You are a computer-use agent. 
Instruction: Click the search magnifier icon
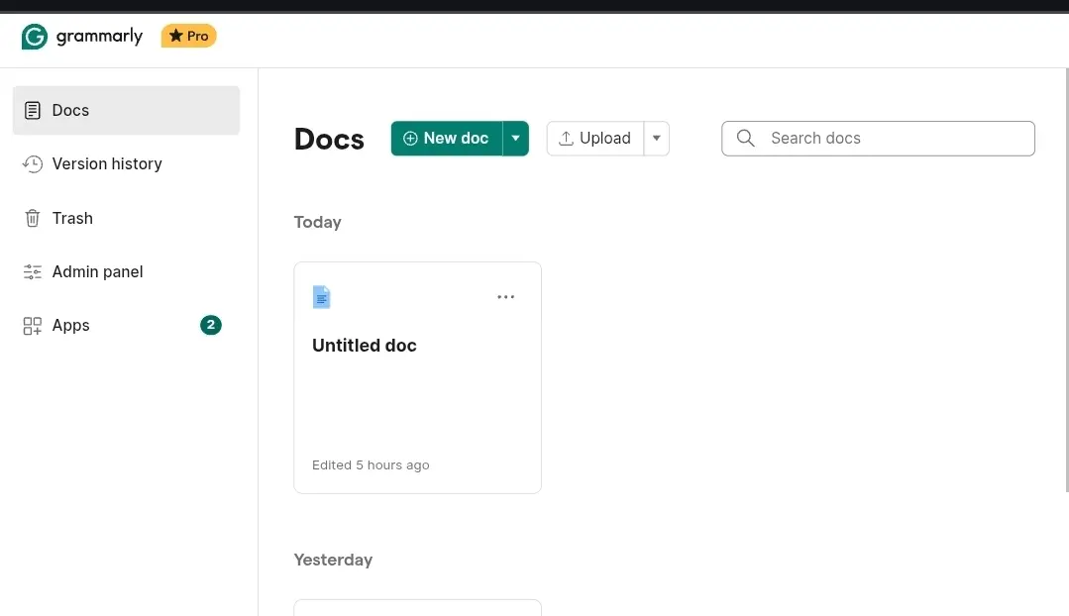(745, 139)
